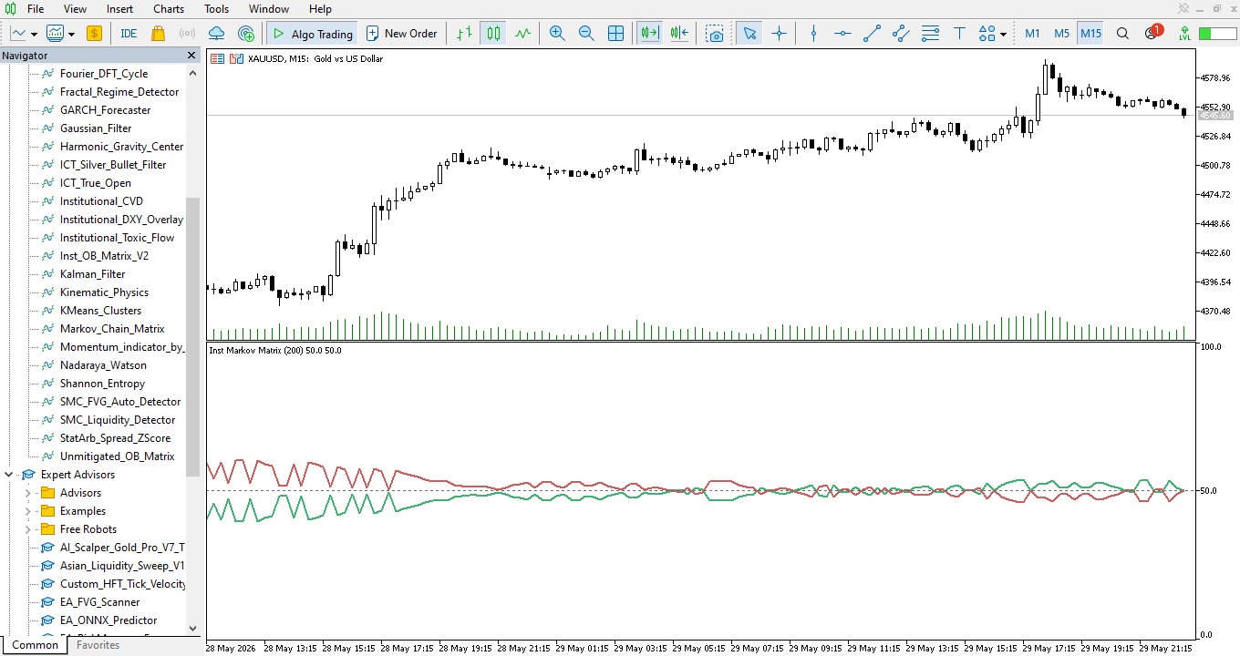Open the VPS cloud hosting icon
The image size is (1240, 656).
point(216,34)
